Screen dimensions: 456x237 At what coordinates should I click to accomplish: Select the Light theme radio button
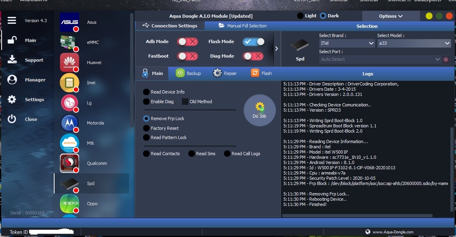click(x=300, y=16)
